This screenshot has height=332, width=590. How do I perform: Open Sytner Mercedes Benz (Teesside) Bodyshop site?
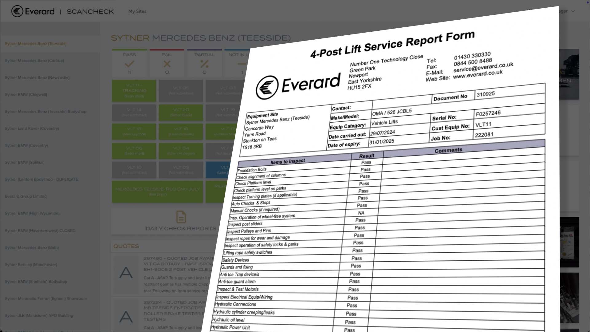(x=45, y=111)
